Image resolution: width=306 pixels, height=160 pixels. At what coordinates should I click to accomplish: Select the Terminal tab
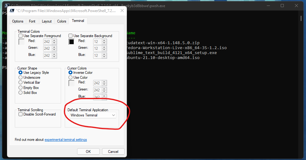click(78, 21)
